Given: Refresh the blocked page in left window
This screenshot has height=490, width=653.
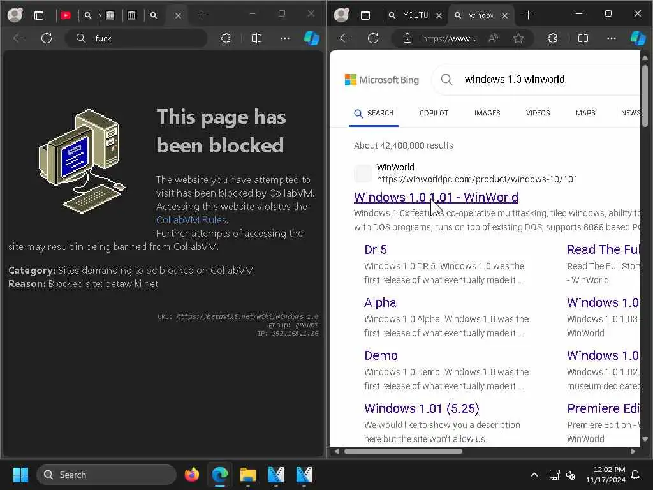Looking at the screenshot, I should click(46, 38).
